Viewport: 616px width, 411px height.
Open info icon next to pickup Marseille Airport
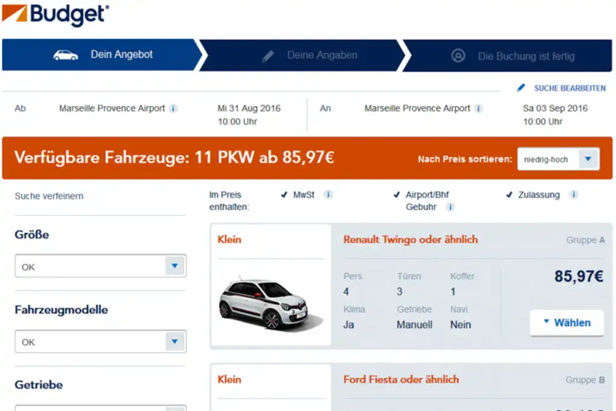click(x=173, y=108)
